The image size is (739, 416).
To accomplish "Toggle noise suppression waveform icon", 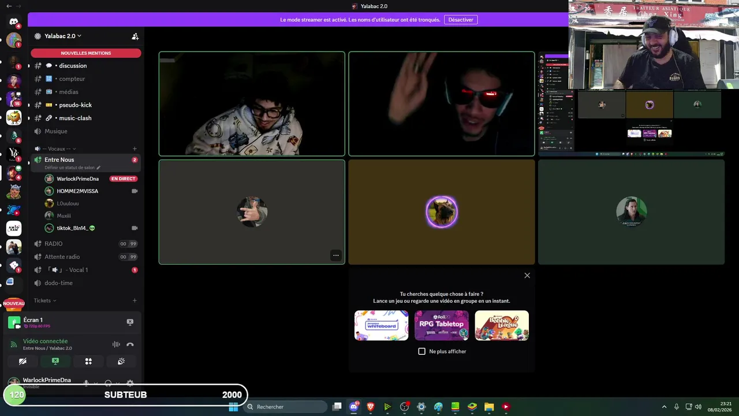I will click(x=116, y=344).
